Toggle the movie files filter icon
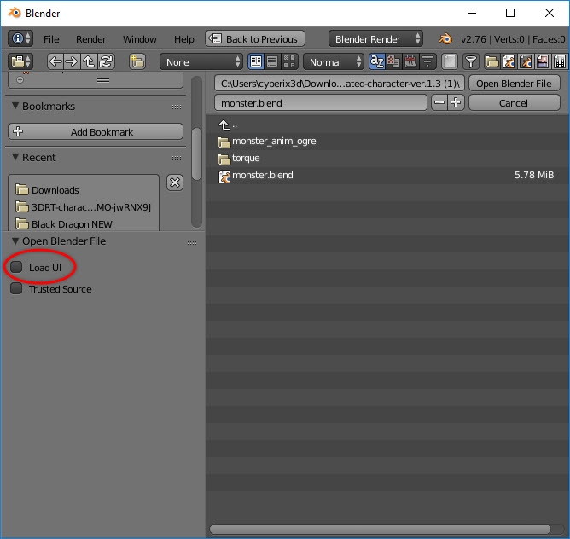 pos(560,61)
